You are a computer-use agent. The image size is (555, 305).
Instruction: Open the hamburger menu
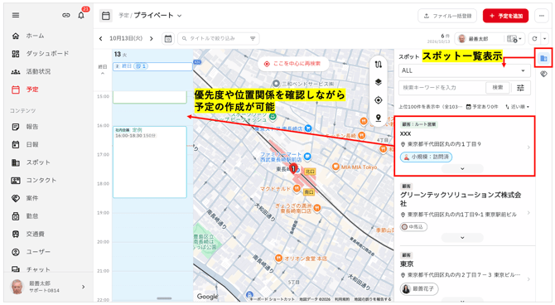pyautogui.click(x=16, y=15)
